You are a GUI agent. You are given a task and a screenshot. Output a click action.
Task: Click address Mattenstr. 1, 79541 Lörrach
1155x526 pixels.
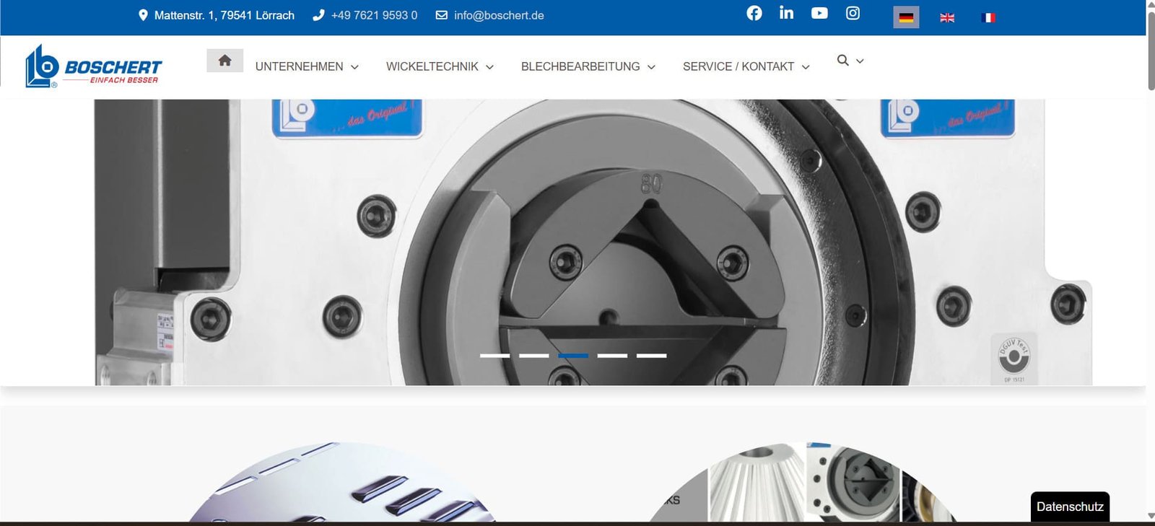(x=225, y=15)
